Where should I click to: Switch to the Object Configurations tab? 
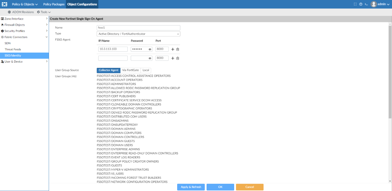[x=82, y=4]
